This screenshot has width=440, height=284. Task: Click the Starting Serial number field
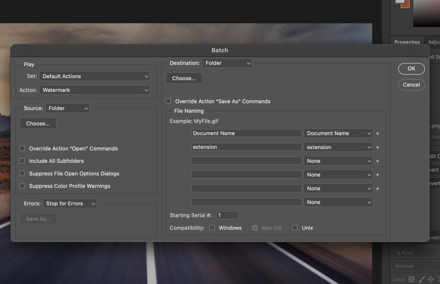[227, 215]
